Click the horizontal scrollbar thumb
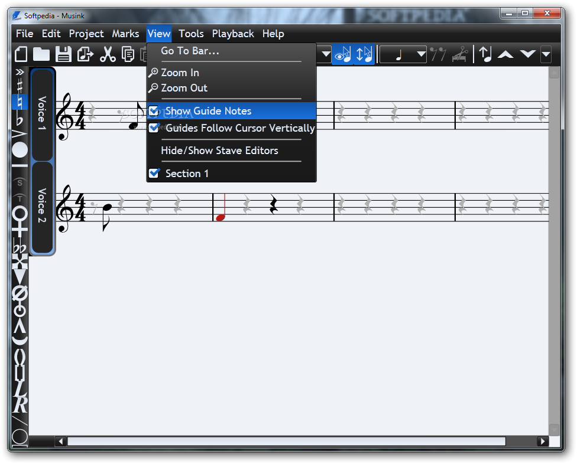Screen dimensions: 577x464 click(286, 441)
